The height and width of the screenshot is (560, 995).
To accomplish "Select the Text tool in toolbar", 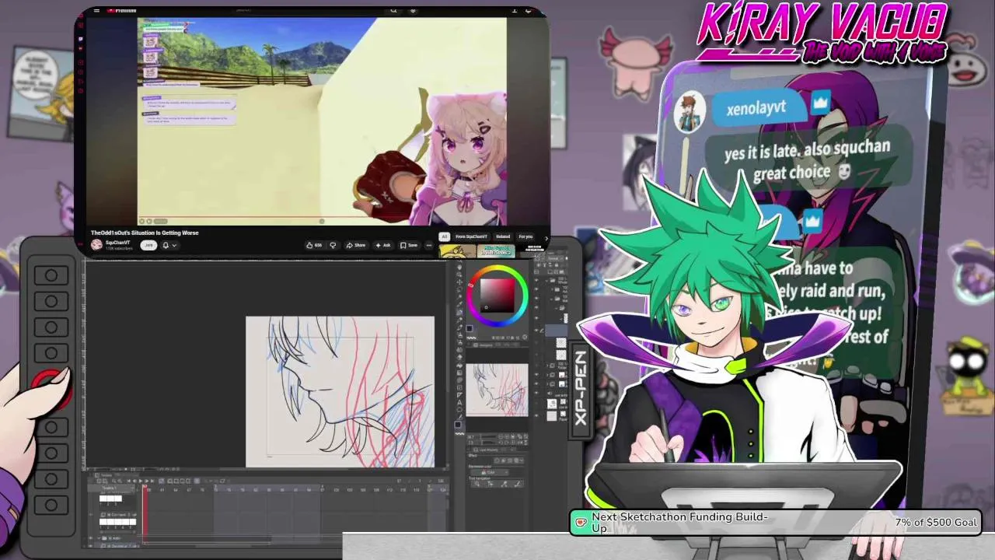I will click(459, 402).
